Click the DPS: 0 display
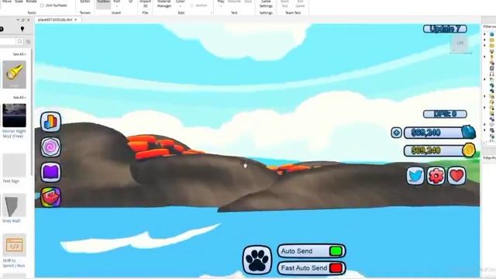 (445, 114)
